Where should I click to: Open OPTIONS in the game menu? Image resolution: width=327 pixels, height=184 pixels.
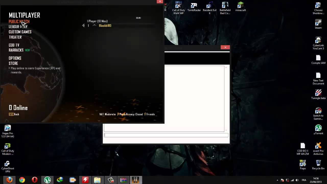[15, 58]
